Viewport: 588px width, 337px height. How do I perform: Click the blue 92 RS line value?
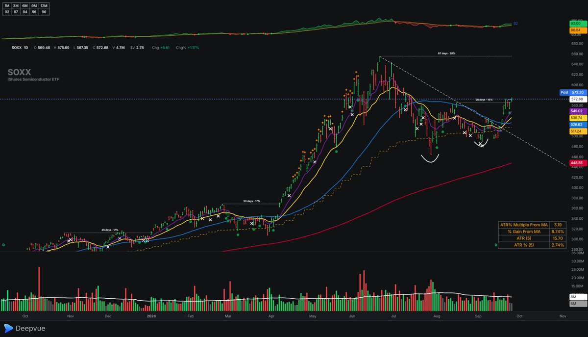click(x=515, y=24)
